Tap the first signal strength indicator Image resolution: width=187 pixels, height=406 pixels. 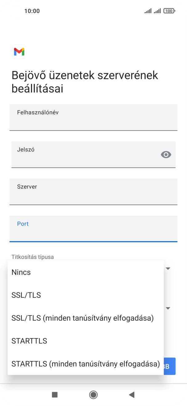(147, 10)
